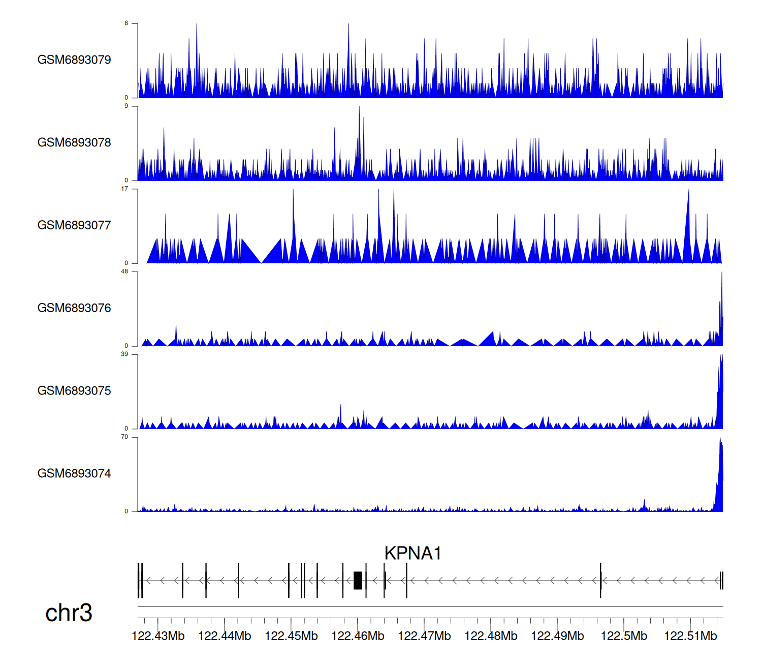Select the 122.44Mb position label
This screenshot has height=671, width=762.
tap(225, 636)
